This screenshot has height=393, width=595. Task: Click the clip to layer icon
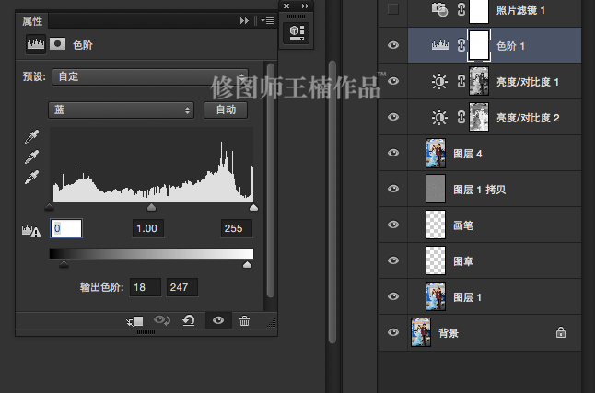point(135,320)
